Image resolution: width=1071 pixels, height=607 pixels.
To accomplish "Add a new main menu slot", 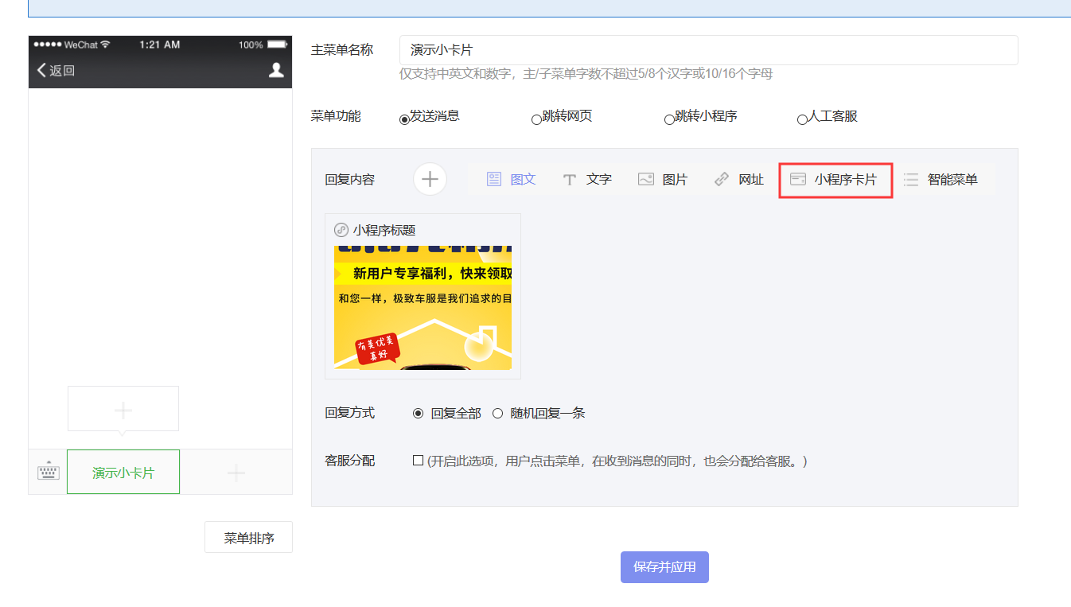I will click(236, 473).
